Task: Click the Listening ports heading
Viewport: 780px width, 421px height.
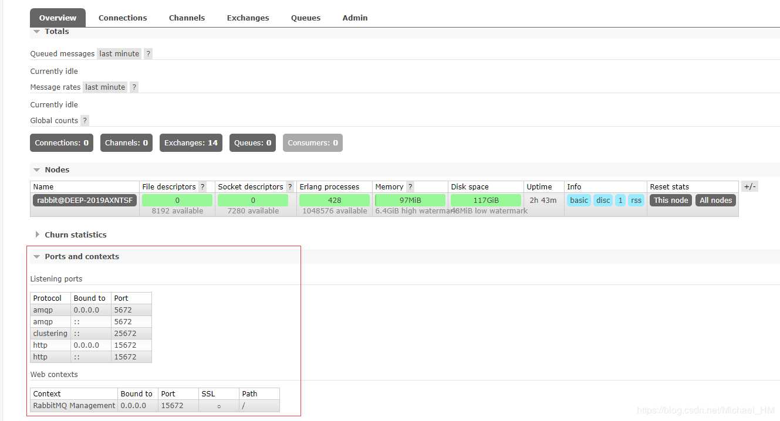Action: (x=56, y=279)
